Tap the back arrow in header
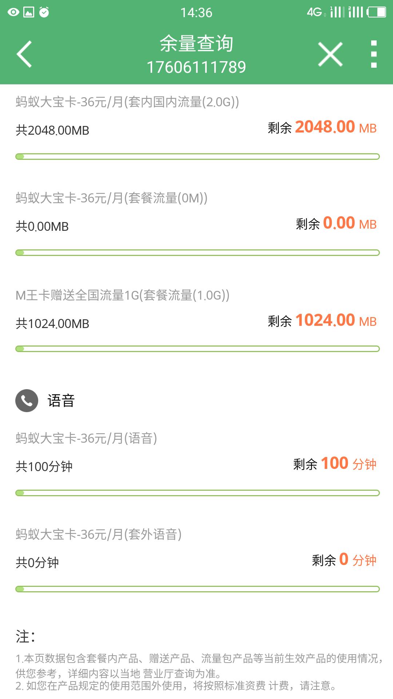This screenshot has height=699, width=393. pyautogui.click(x=24, y=54)
